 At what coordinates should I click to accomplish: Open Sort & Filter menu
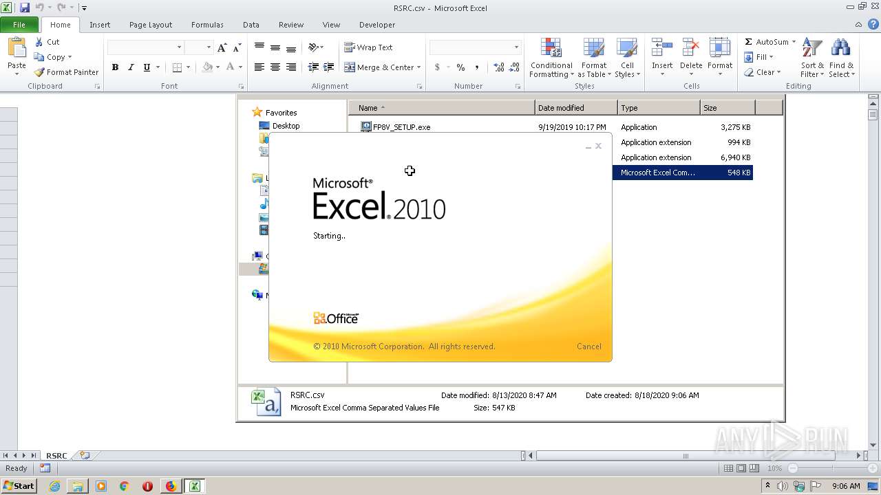pos(812,58)
